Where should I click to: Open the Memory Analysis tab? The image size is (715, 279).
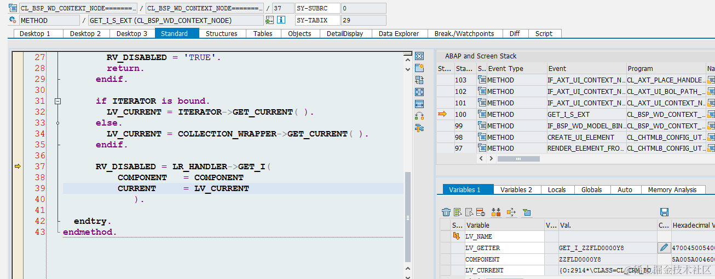pos(672,189)
